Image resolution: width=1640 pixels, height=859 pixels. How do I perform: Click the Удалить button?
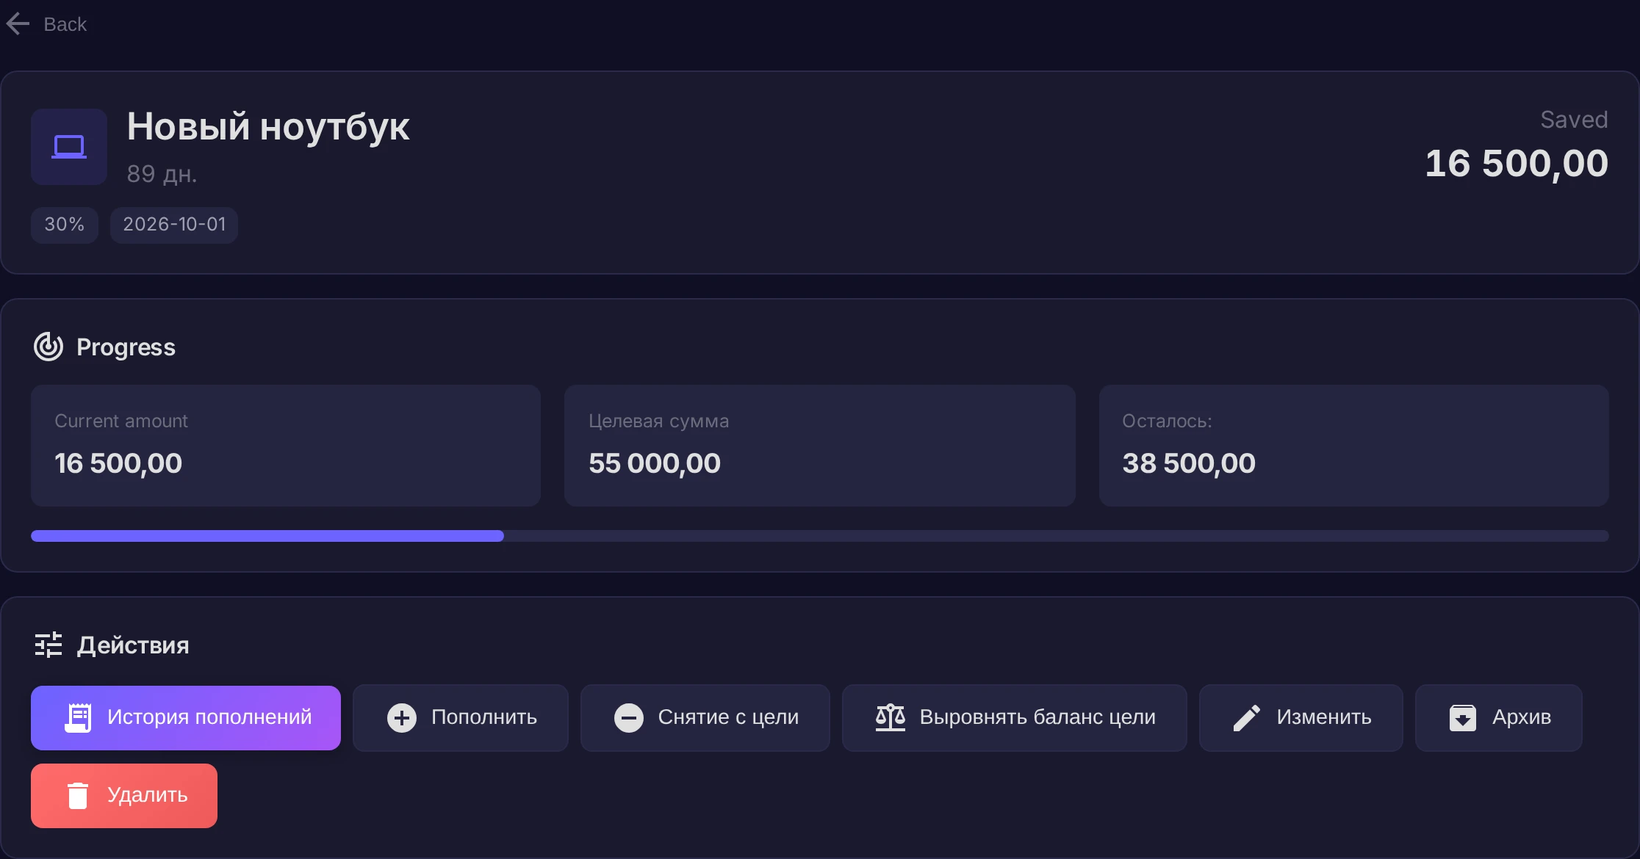tap(124, 796)
